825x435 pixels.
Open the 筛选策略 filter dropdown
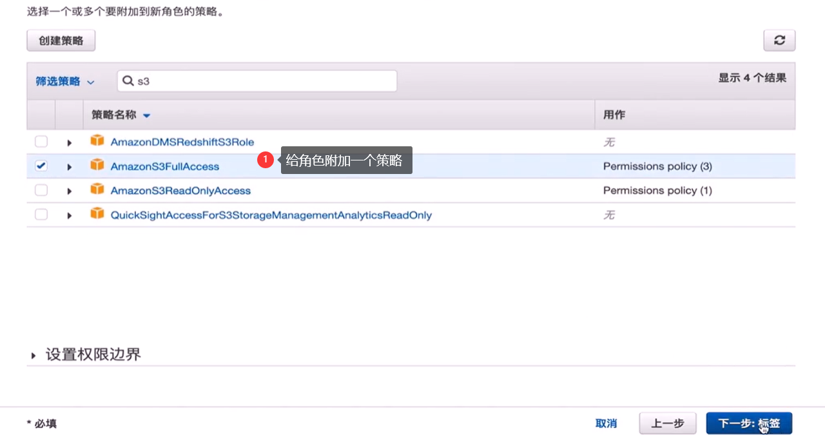coord(64,81)
